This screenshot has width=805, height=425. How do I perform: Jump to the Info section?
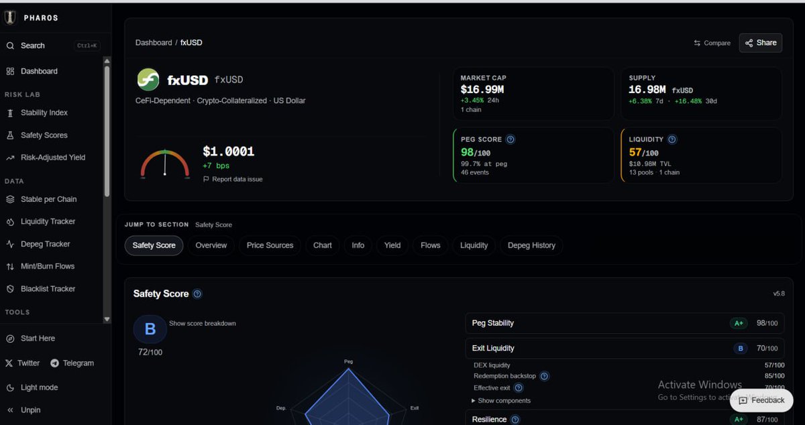[358, 245]
